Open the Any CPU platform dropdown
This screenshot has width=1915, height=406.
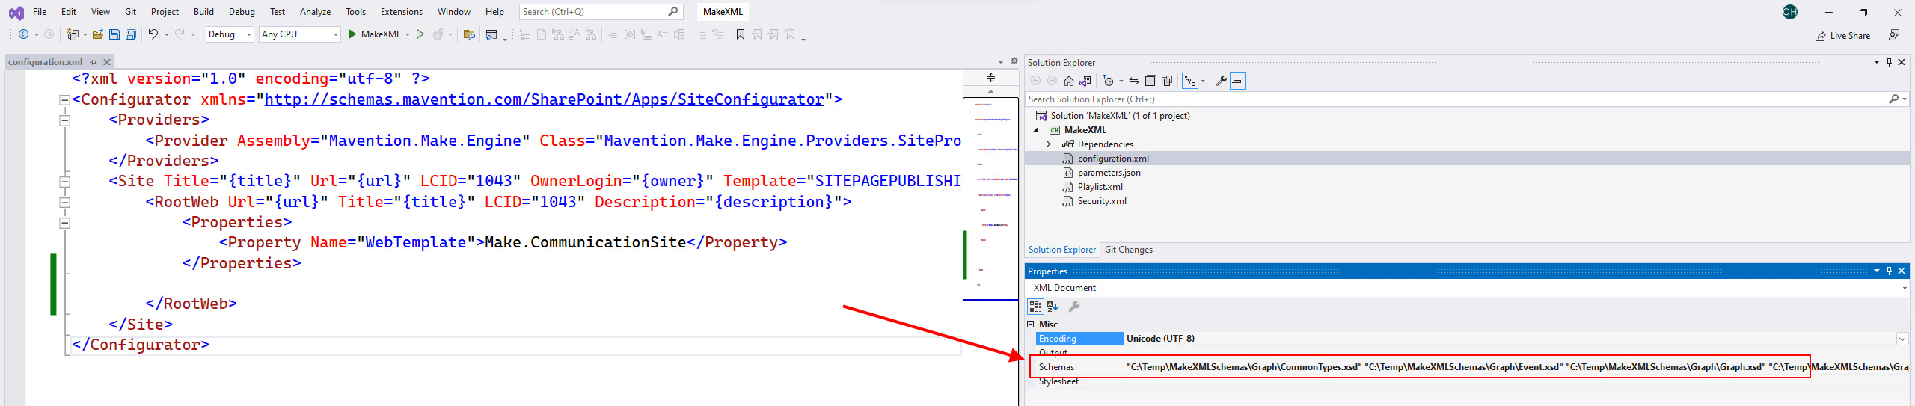[x=300, y=34]
